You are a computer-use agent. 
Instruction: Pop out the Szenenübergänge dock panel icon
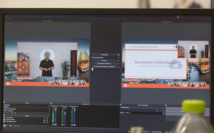point(121,105)
